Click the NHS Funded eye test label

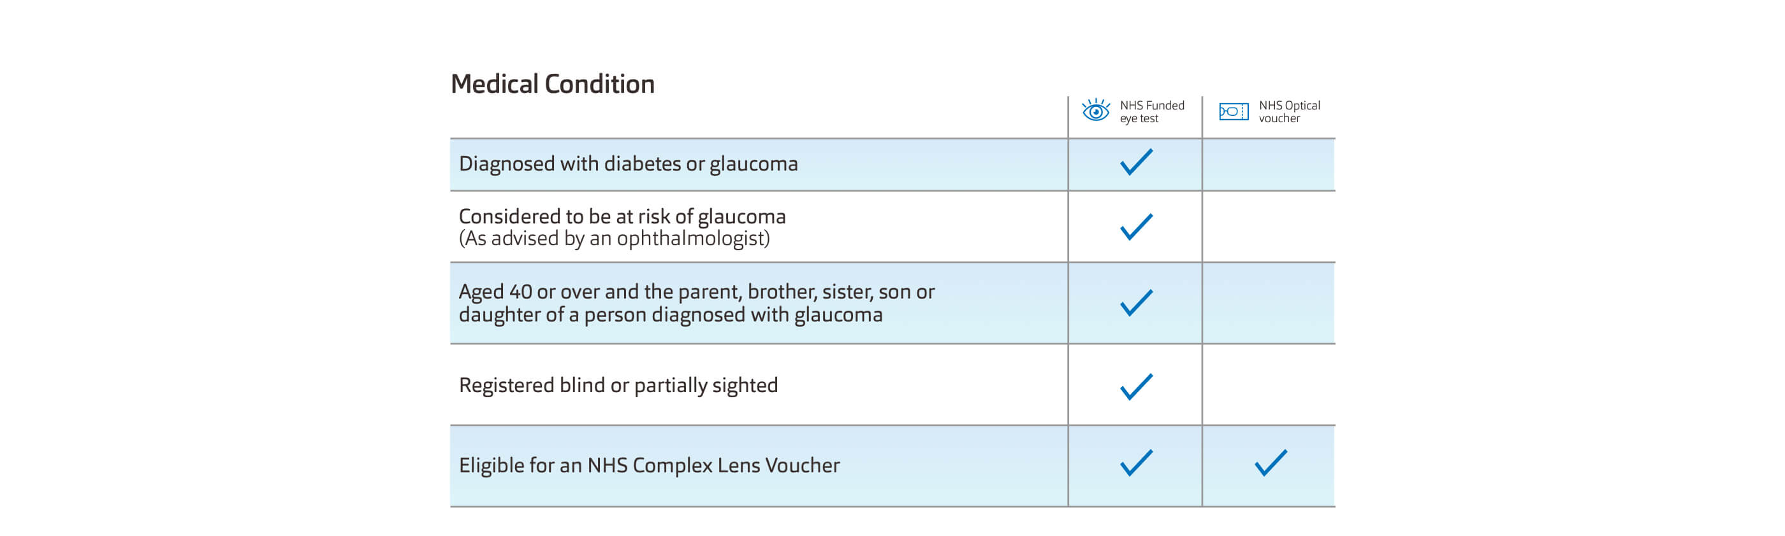coord(1152,111)
